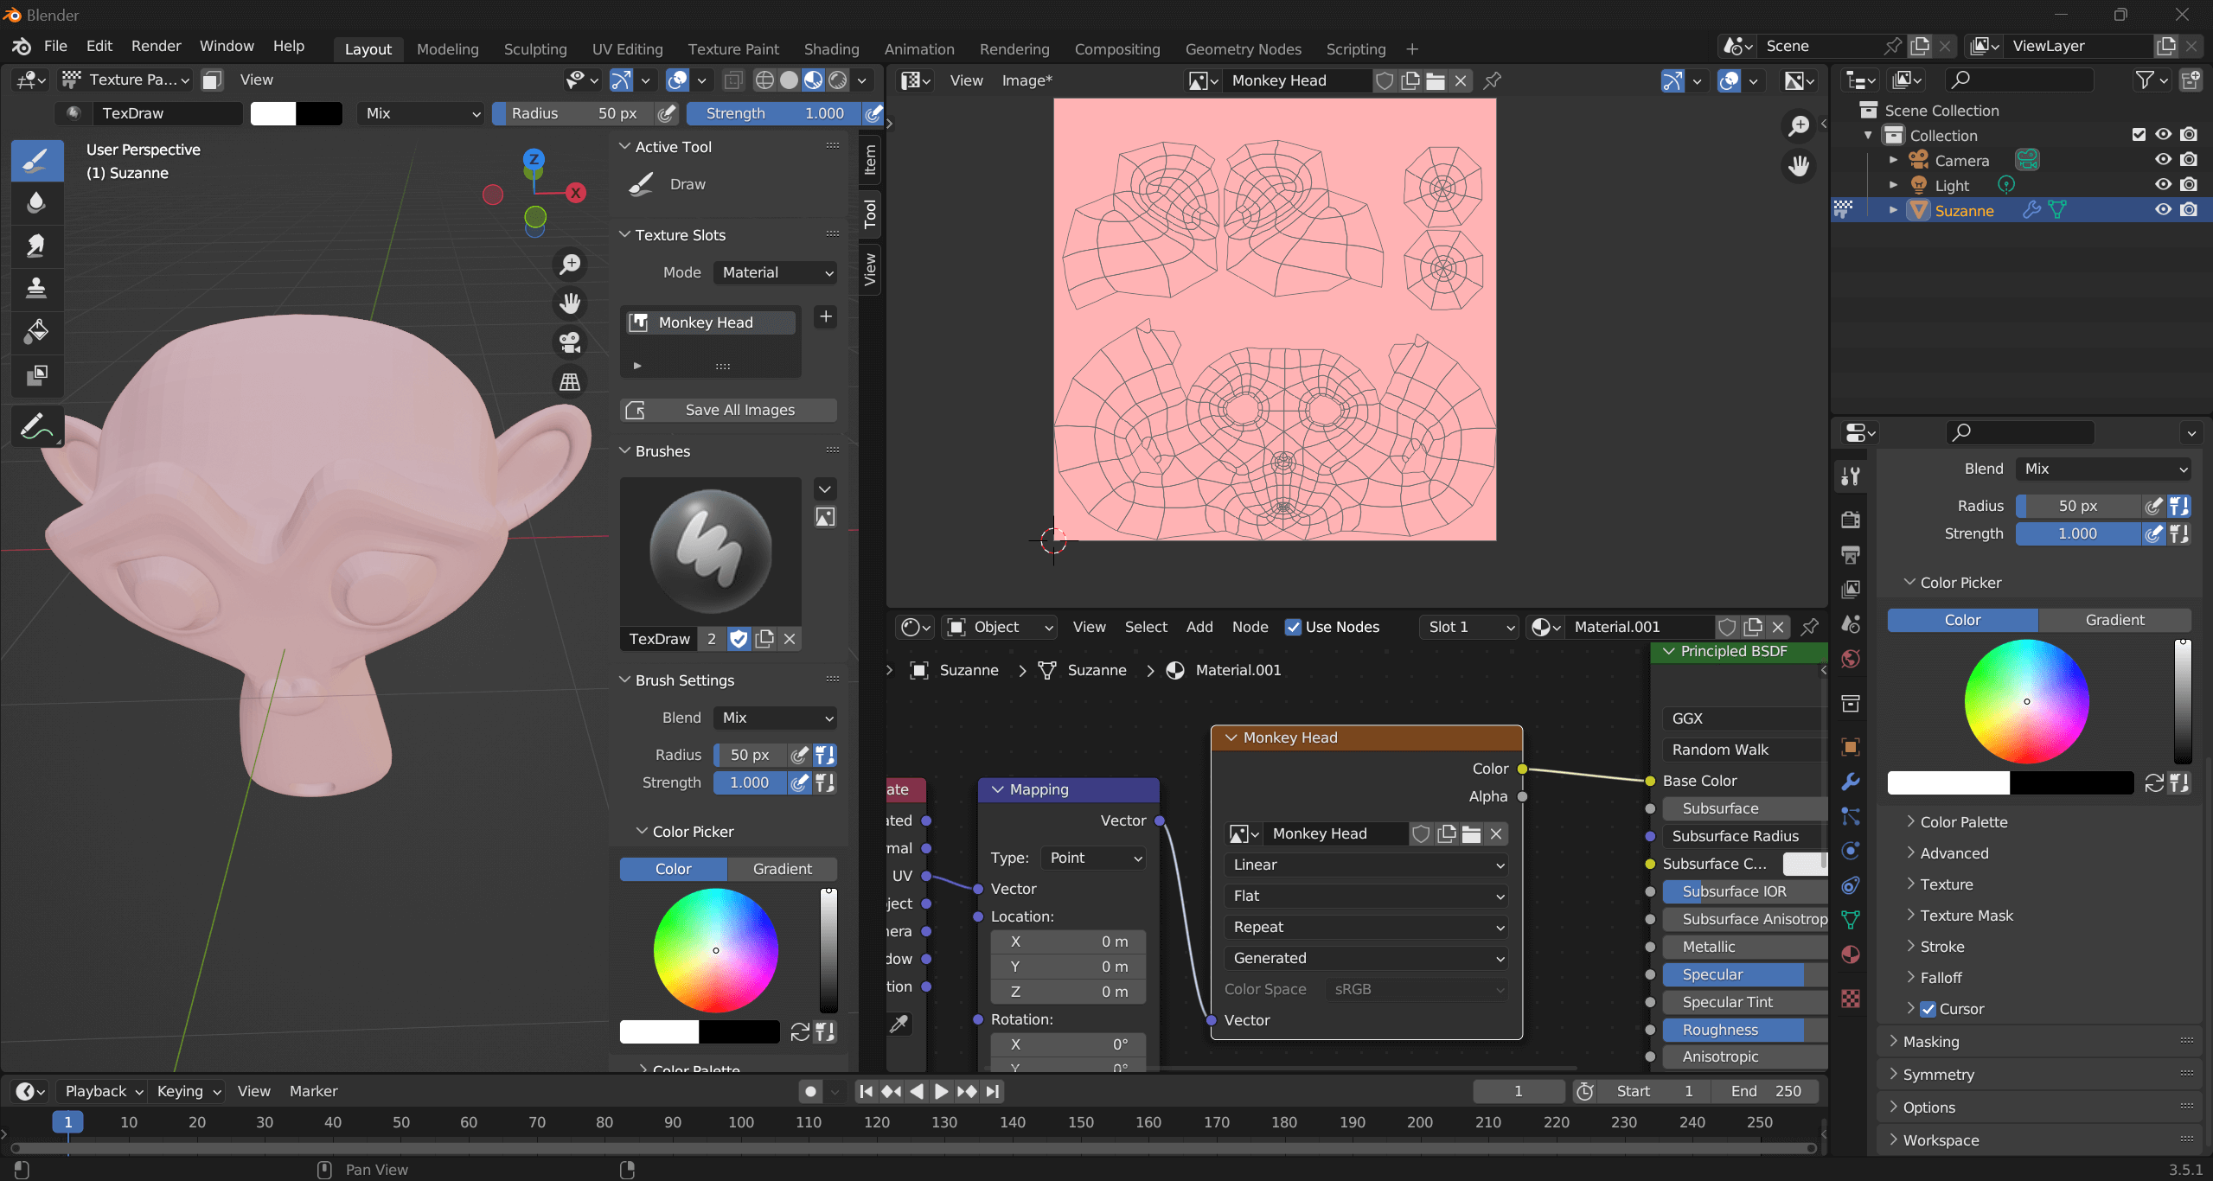Play animation forward

point(942,1091)
